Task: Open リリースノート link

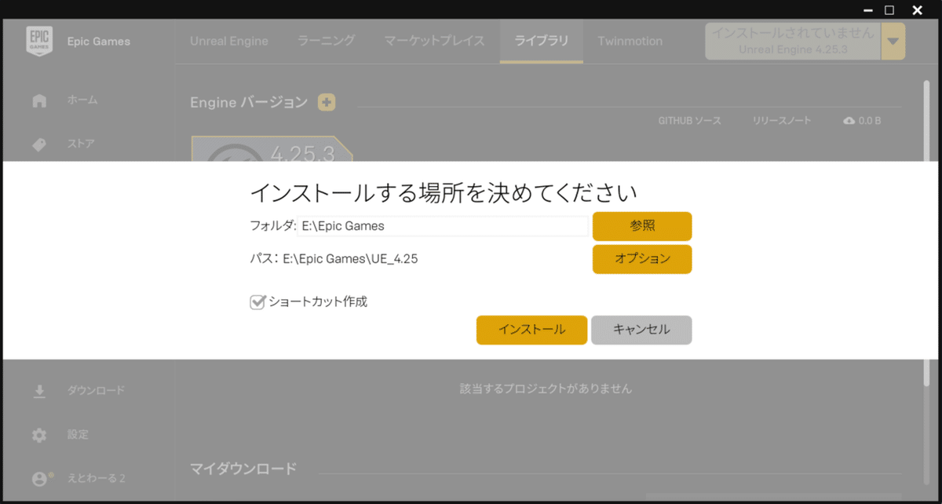Action: click(x=781, y=120)
